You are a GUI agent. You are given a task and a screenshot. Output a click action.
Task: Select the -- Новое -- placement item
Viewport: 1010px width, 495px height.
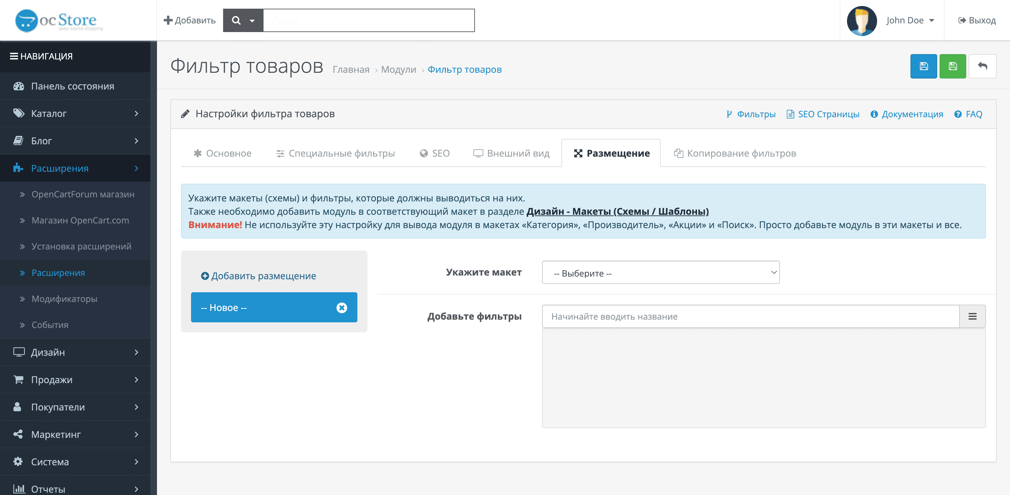click(x=274, y=308)
